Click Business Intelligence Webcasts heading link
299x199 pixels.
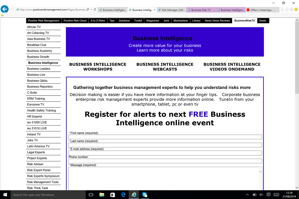point(165,67)
